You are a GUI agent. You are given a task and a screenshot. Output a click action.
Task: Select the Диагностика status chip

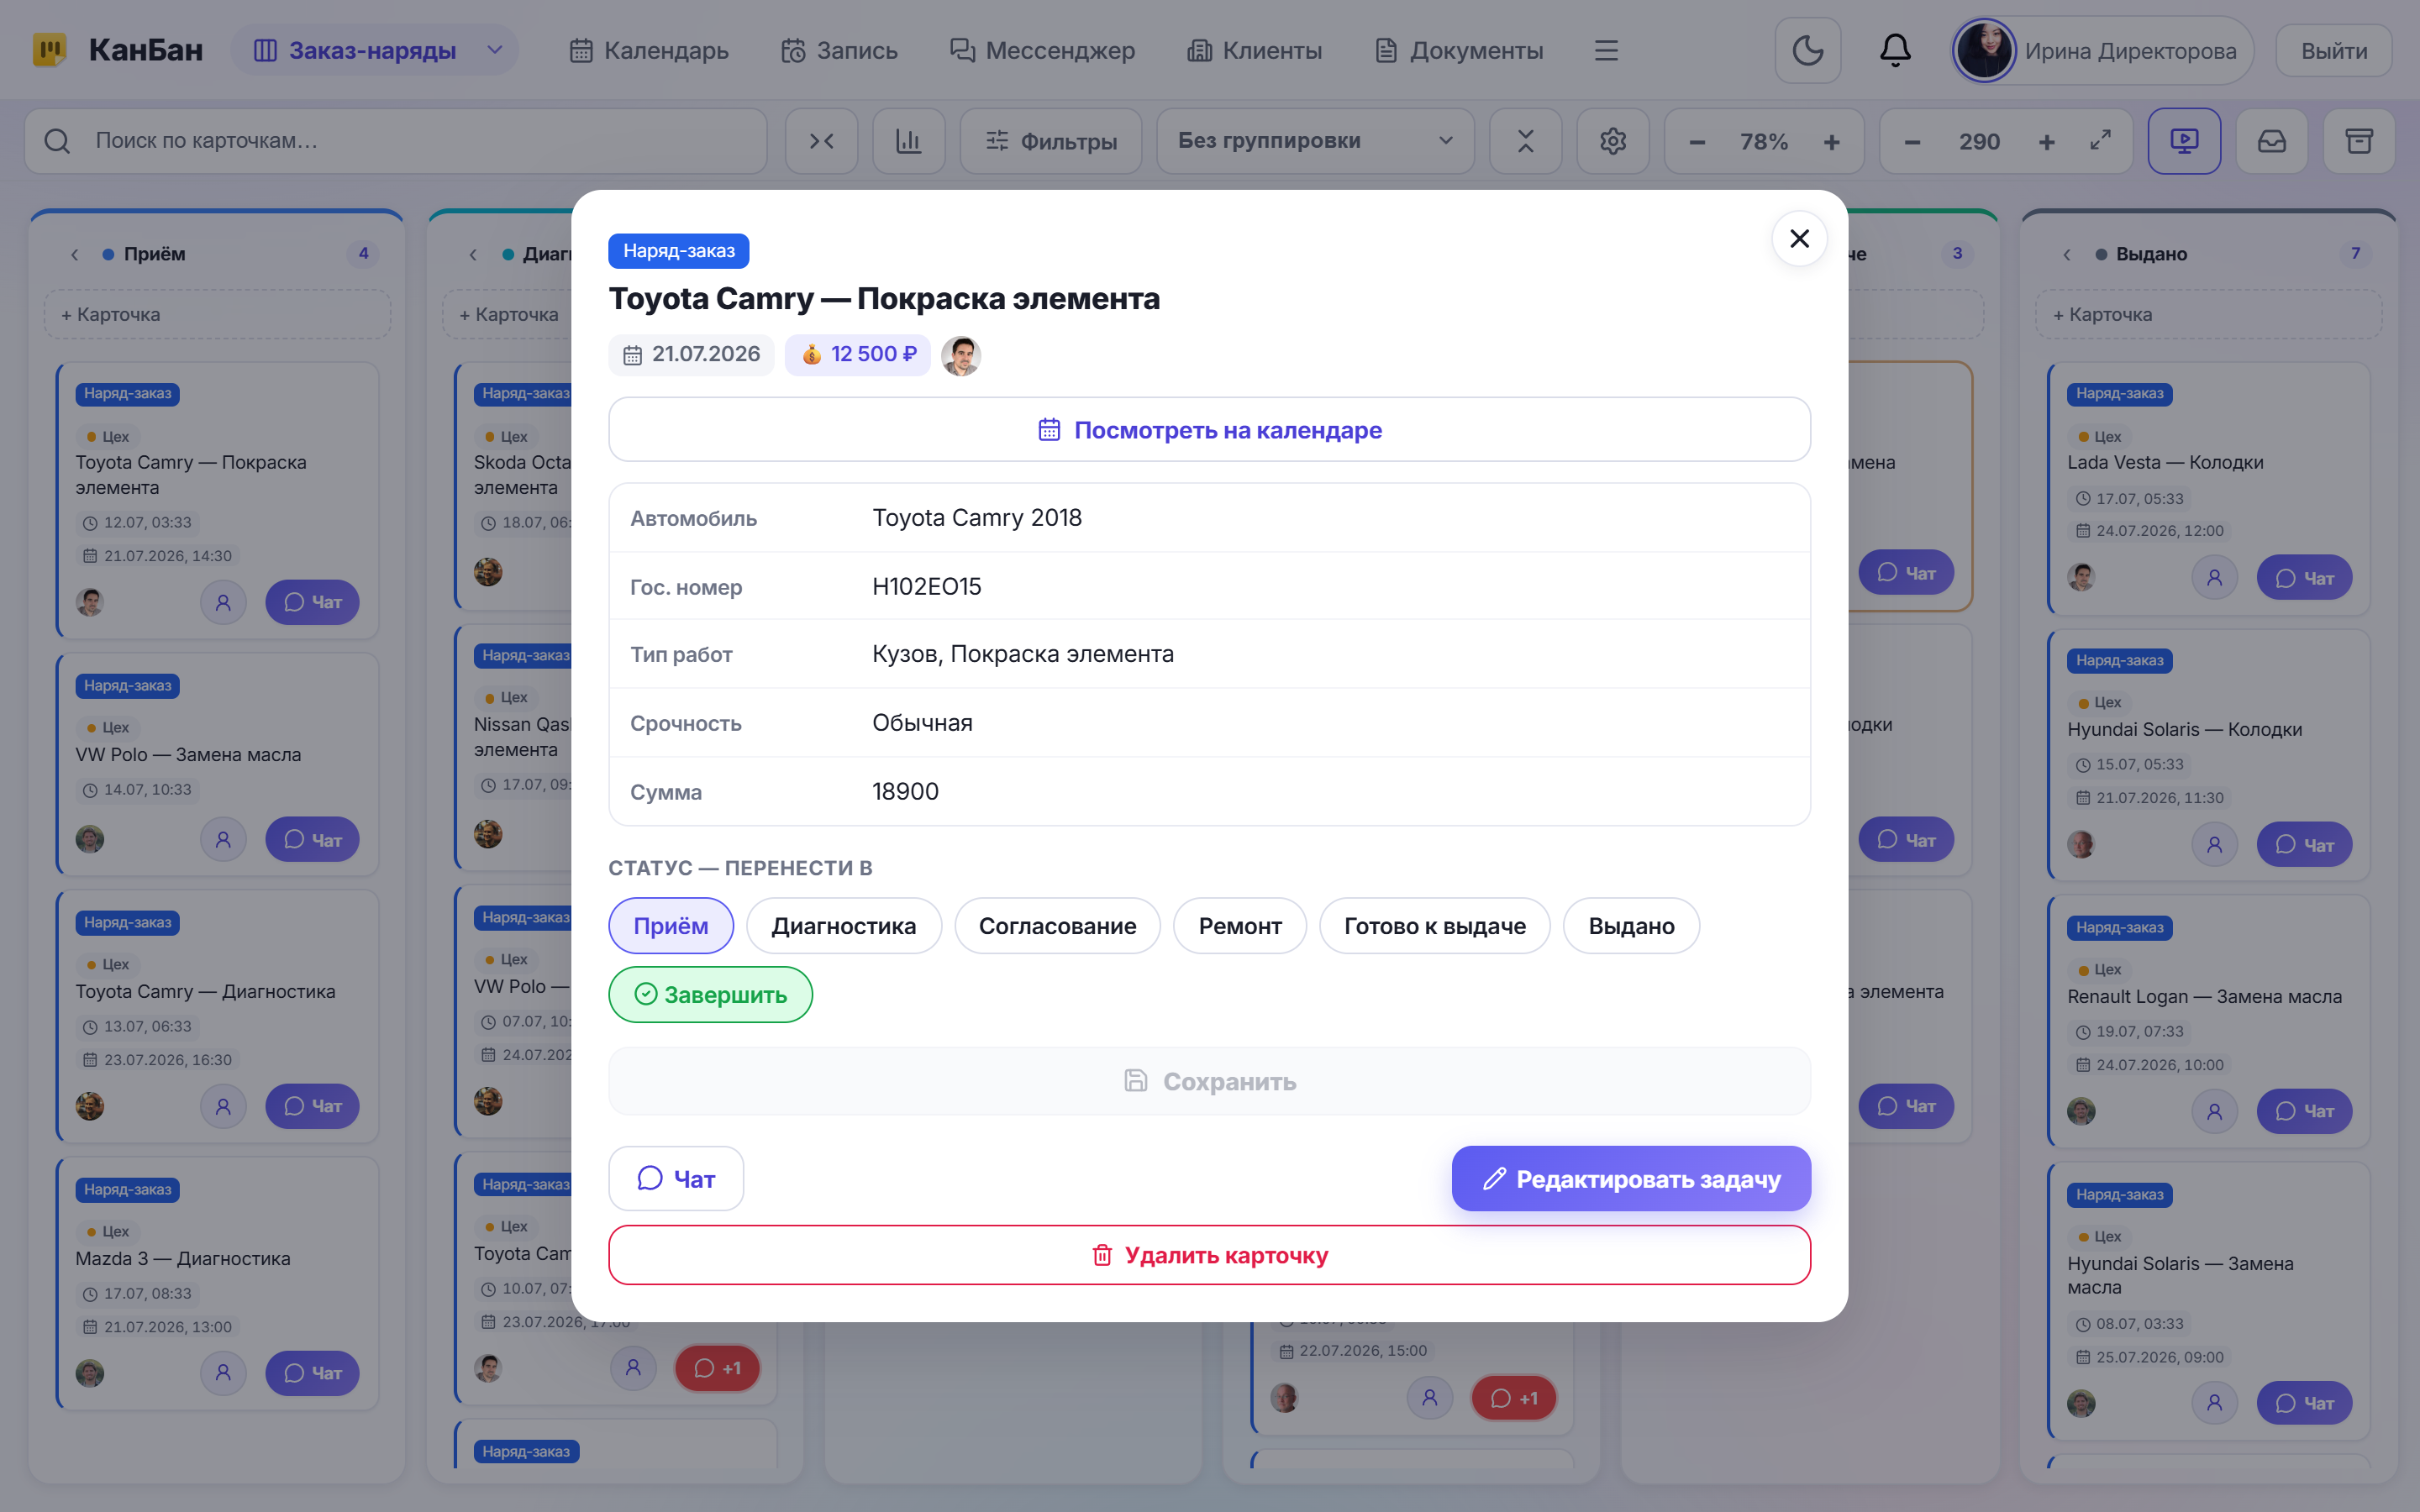pos(843,926)
